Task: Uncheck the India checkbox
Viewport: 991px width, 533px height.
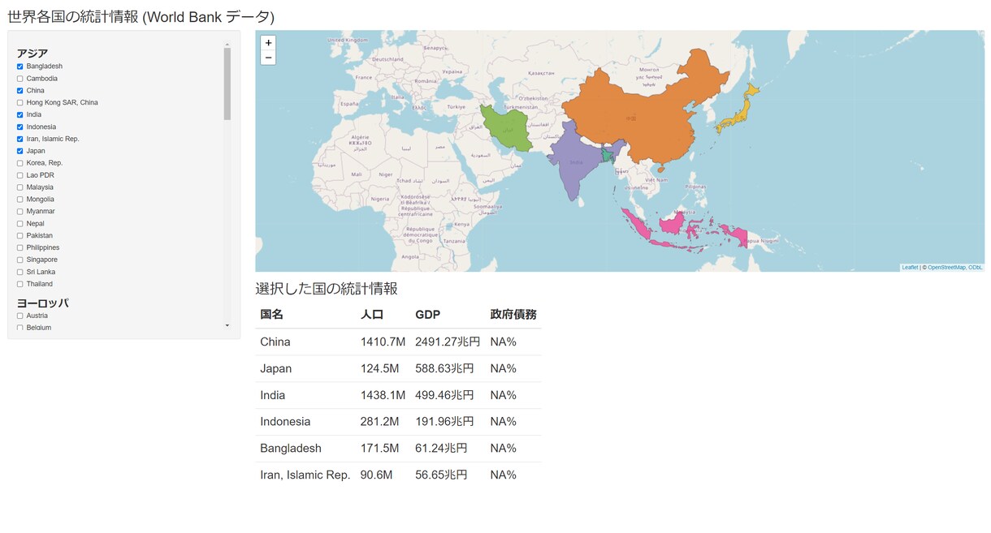Action: (20, 115)
